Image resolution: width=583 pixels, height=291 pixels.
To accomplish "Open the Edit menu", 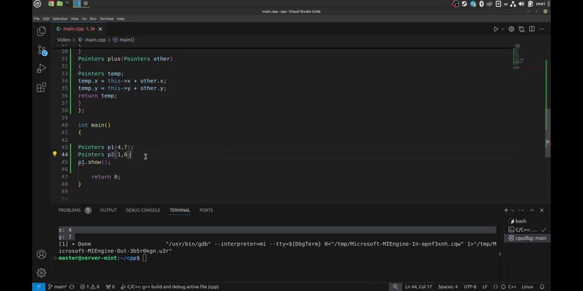I will 46,19.
